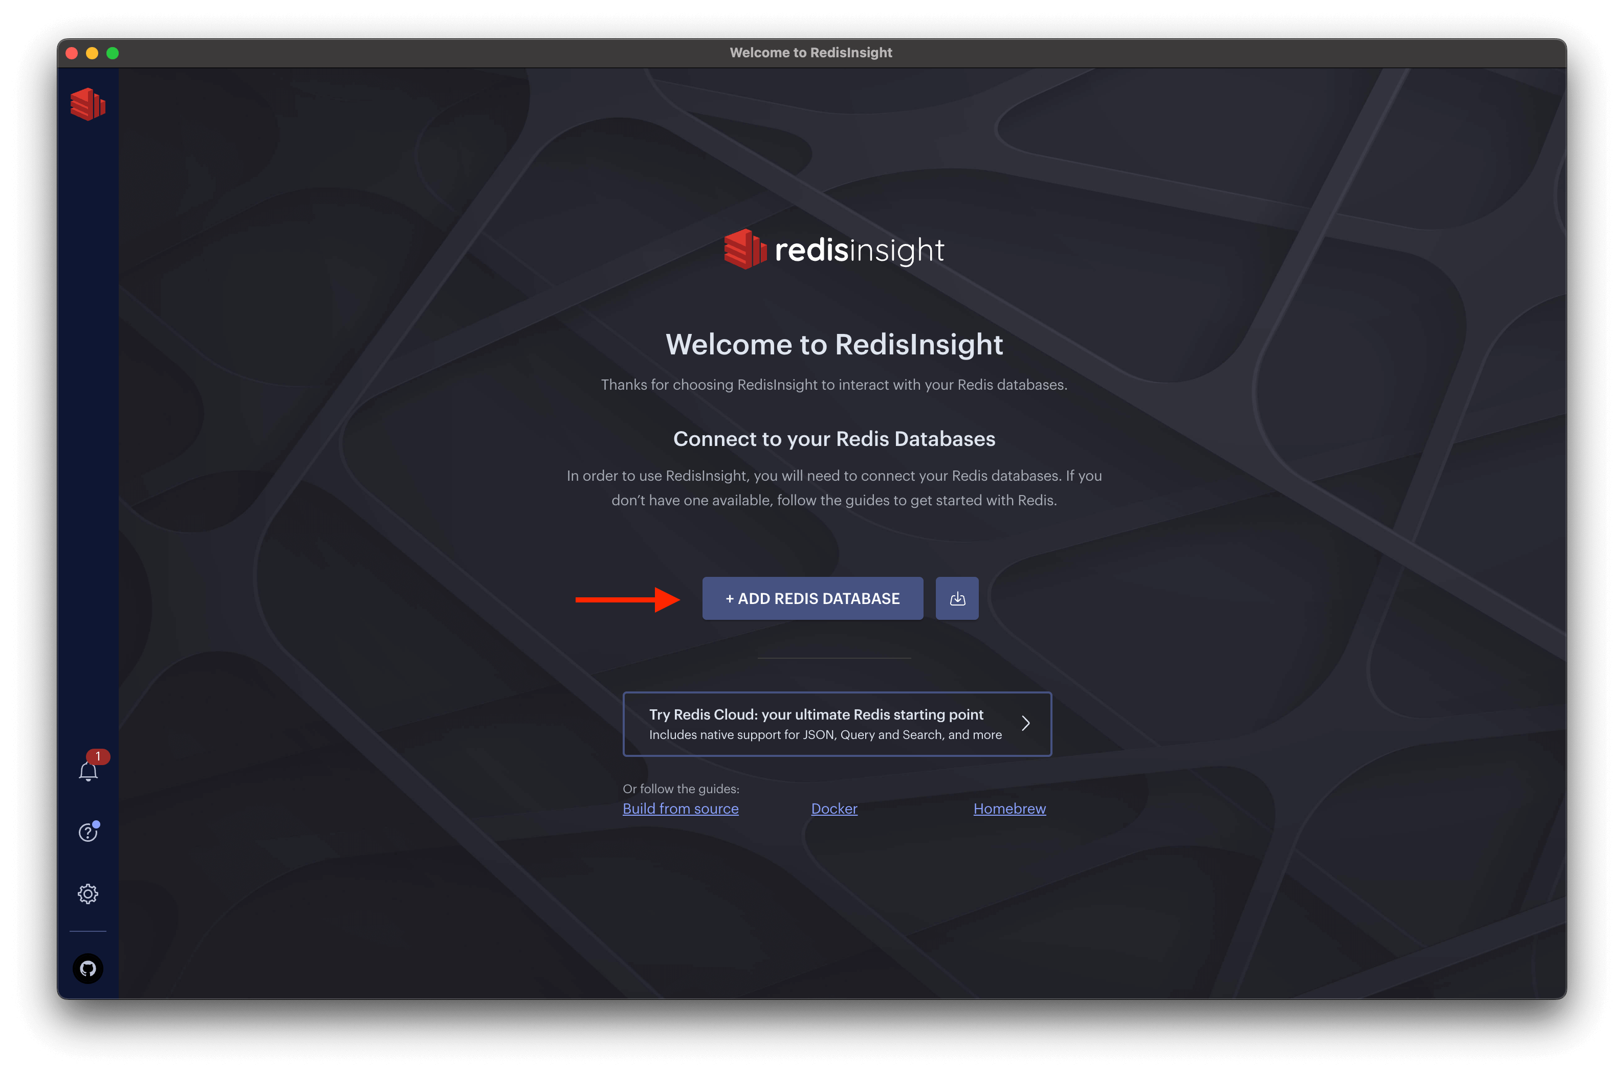1624x1075 pixels.
Task: Open the Build from source guide
Action: [681, 809]
